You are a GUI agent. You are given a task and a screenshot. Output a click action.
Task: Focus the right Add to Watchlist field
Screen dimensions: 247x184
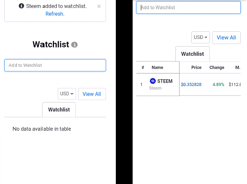pyautogui.click(x=188, y=8)
